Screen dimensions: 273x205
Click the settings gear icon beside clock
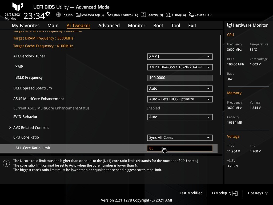tap(48, 14)
